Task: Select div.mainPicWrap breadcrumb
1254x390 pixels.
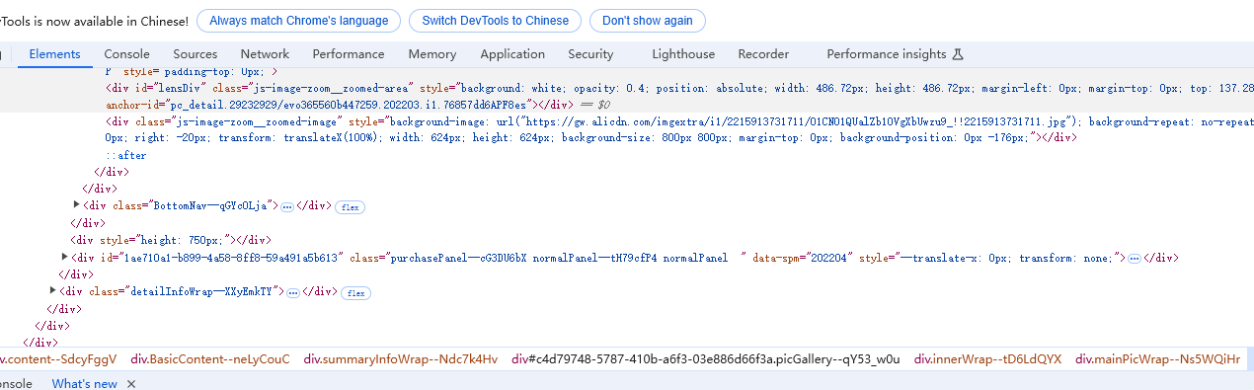Action: click(x=1157, y=359)
